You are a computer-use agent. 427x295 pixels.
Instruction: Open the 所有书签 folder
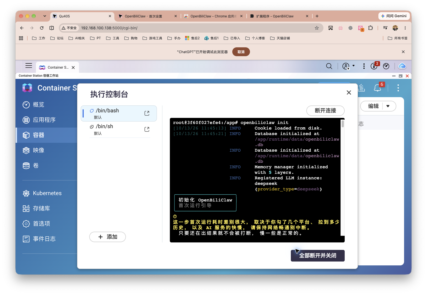click(397, 38)
